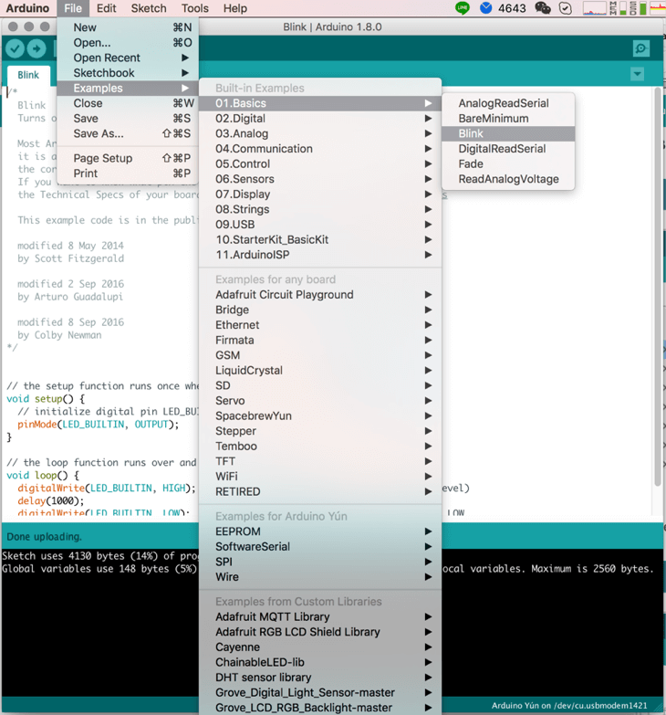Expand the 08.Strings examples submenu

pos(320,209)
